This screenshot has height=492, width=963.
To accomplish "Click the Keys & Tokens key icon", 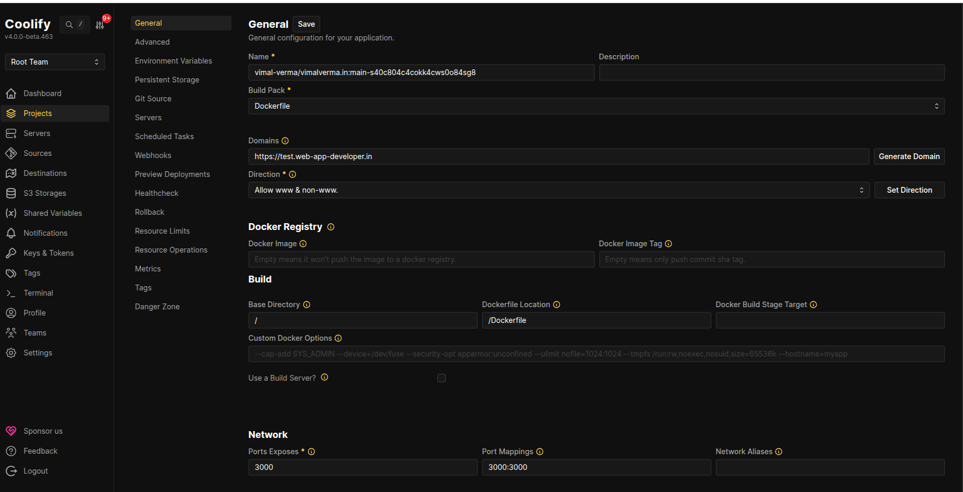I will tap(12, 253).
